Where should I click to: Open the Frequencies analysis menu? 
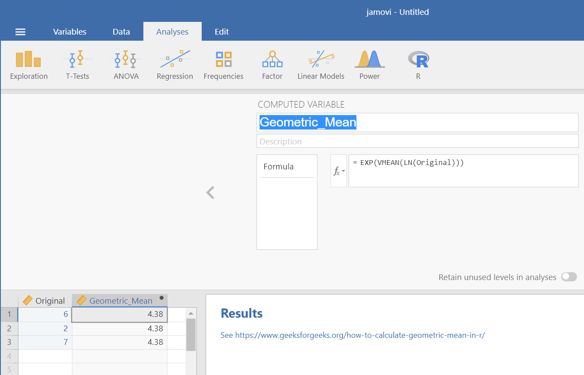[x=223, y=65]
